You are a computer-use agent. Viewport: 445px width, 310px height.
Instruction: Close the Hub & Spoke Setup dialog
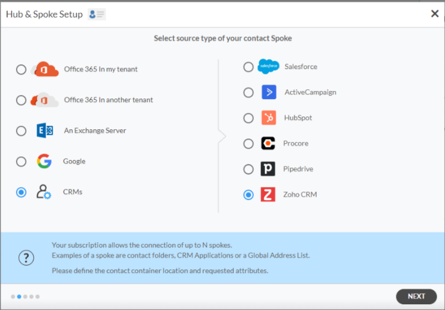point(435,14)
